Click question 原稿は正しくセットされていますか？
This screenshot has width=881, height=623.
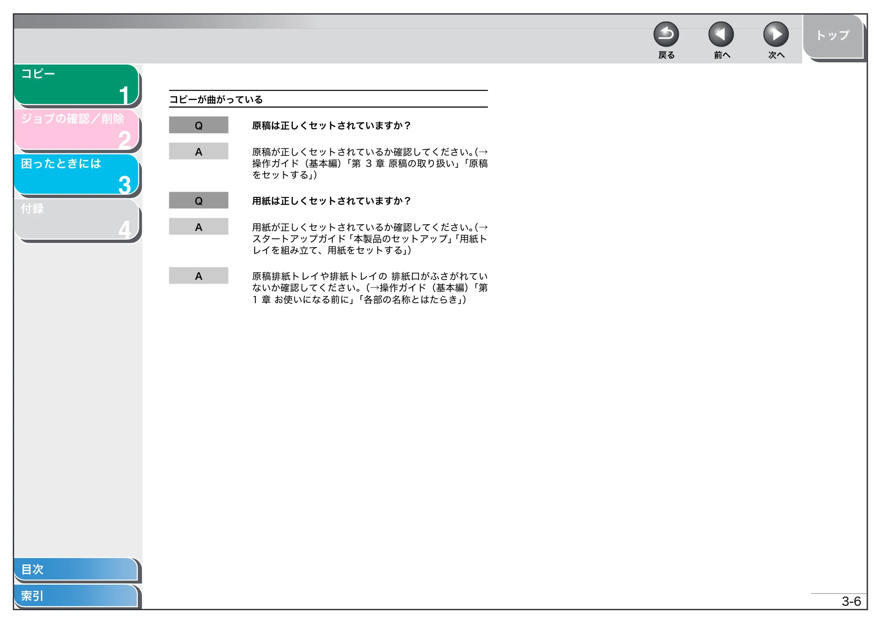(x=331, y=126)
